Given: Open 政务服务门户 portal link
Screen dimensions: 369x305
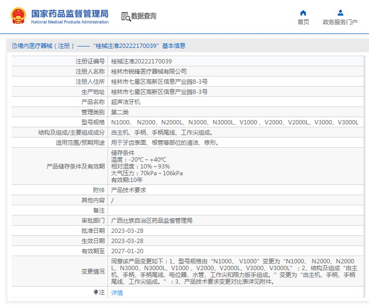Looking at the screenshot, I should tap(340, 22).
